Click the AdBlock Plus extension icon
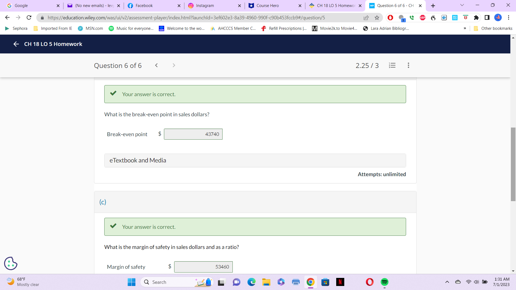Screen dimensions: 516x290 coord(422,18)
